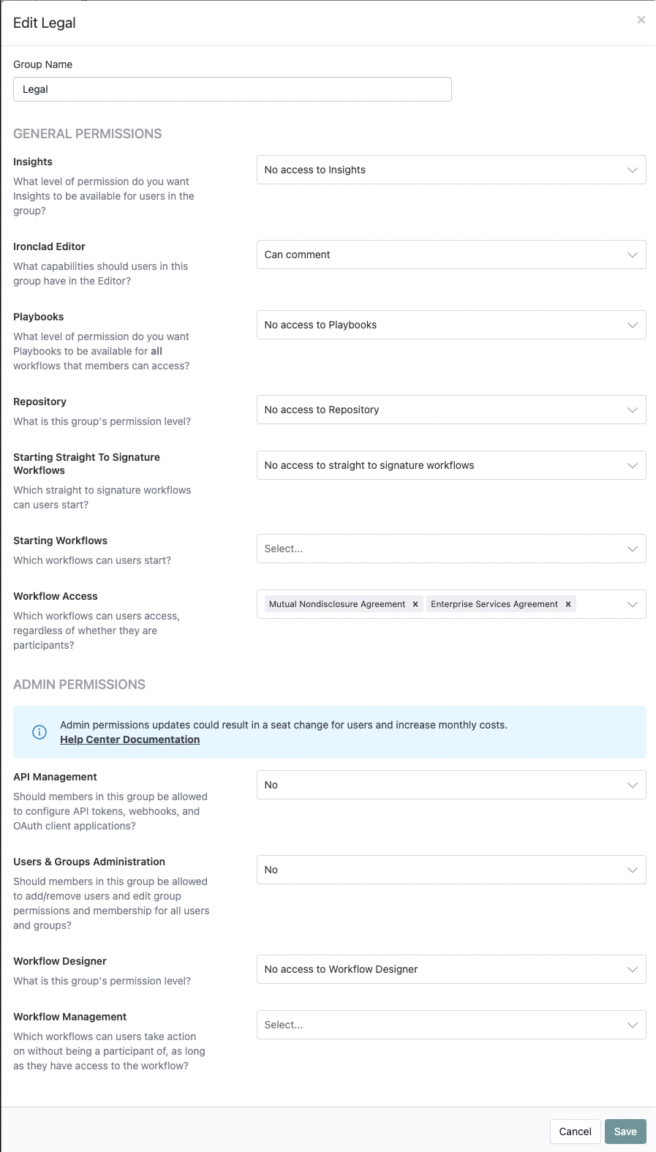The image size is (656, 1152).
Task: Remove the Mutual Nondisclosure Agreement tag
Action: (415, 603)
